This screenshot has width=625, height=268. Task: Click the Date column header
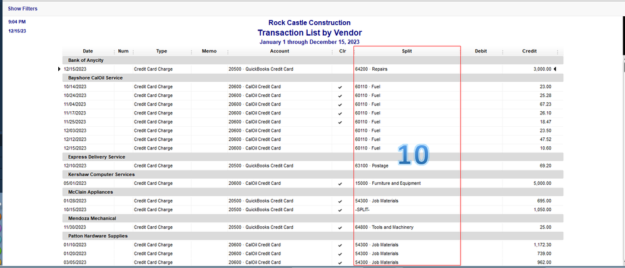click(88, 51)
